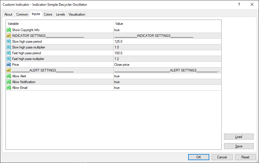Click the icon next to Slow high pass multiplier
The width and height of the screenshot is (259, 163).
pos(9,47)
